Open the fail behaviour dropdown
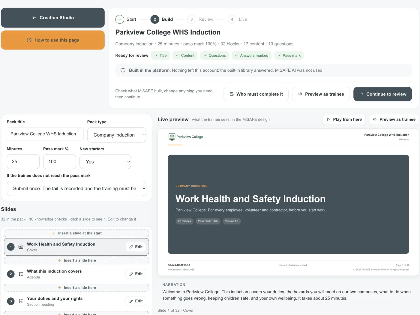420x315 pixels. [x=76, y=188]
